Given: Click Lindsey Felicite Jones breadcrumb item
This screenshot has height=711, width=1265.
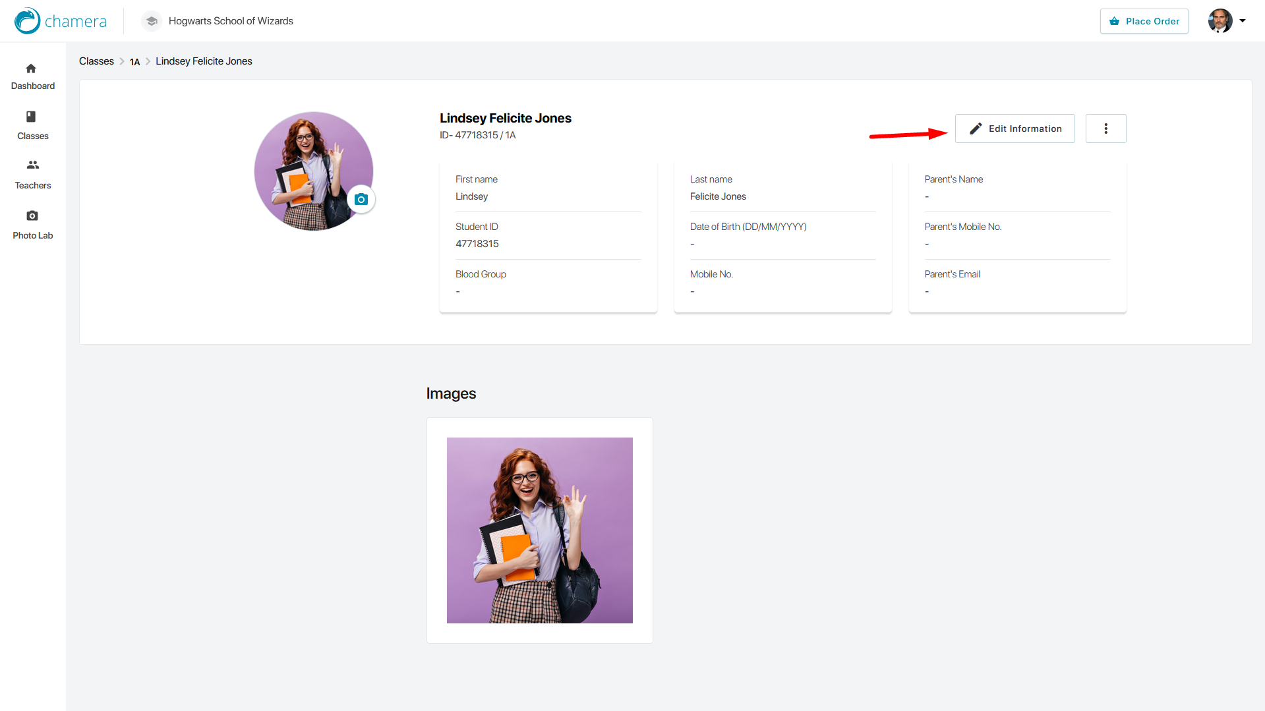Looking at the screenshot, I should (204, 61).
